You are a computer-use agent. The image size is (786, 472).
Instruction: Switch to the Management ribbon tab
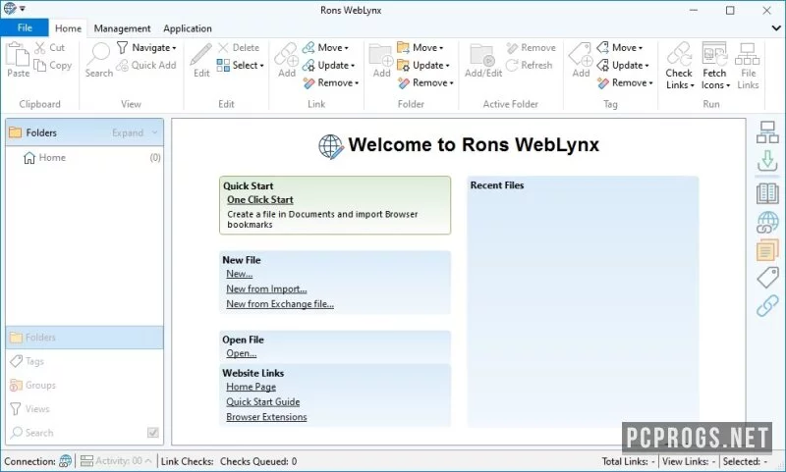(122, 28)
